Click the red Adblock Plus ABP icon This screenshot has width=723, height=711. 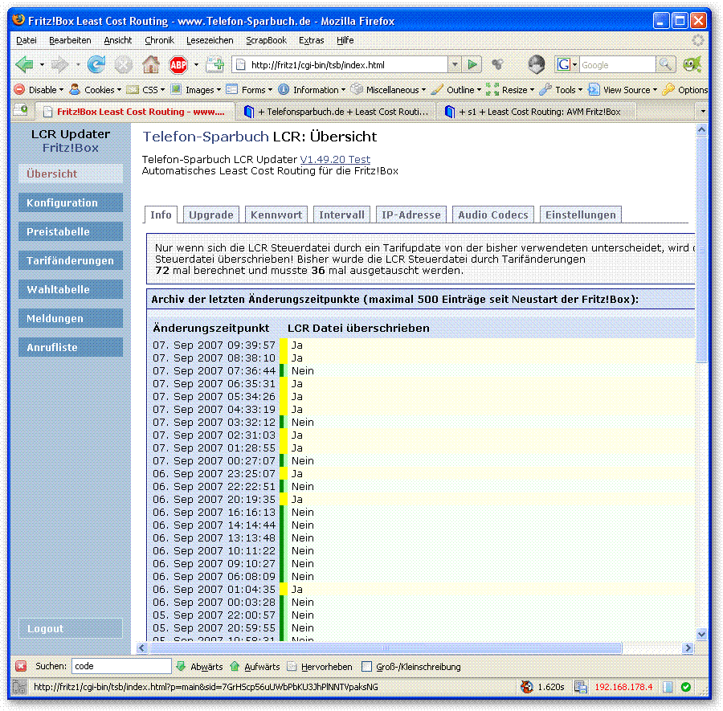[178, 64]
